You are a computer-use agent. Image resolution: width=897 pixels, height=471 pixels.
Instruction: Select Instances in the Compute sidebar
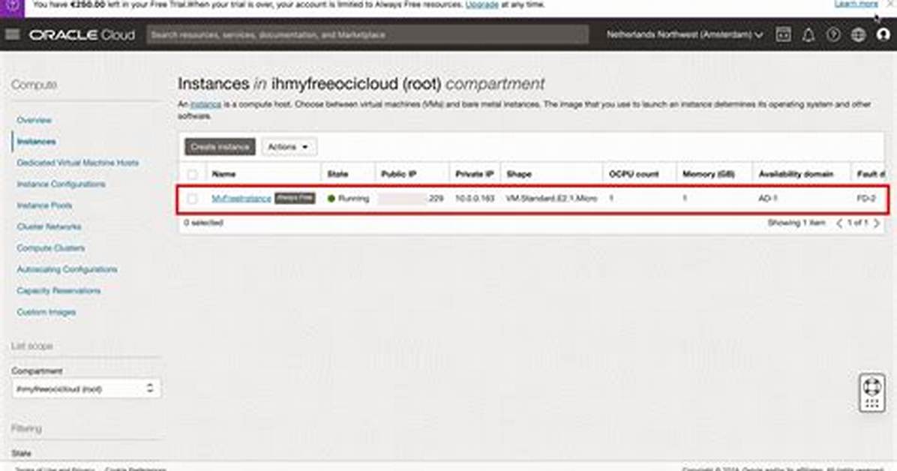(36, 141)
